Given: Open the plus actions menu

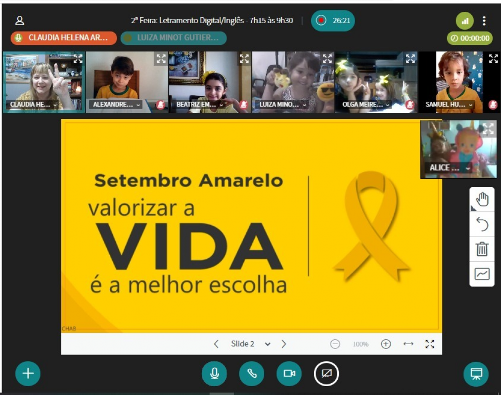Looking at the screenshot, I should pyautogui.click(x=28, y=374).
